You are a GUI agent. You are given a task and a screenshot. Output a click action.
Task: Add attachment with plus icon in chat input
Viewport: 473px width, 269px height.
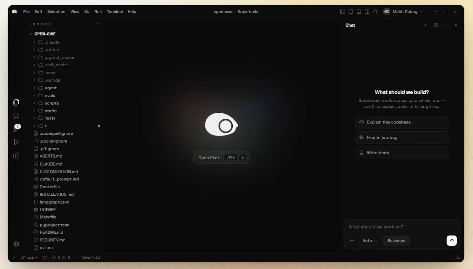(352, 241)
